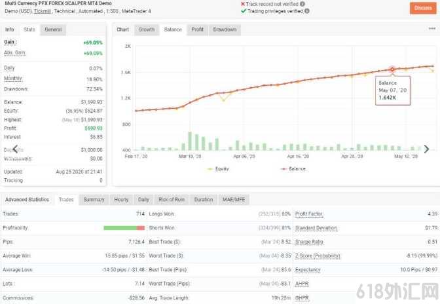Viewport: 440px width, 304px height.
Task: Click the trading privileges info icon
Action: [307, 11]
